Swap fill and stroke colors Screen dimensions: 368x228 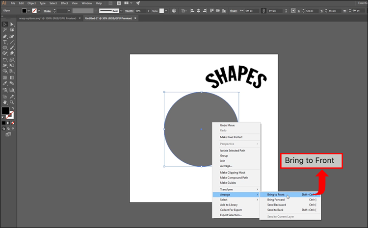pyautogui.click(x=13, y=108)
